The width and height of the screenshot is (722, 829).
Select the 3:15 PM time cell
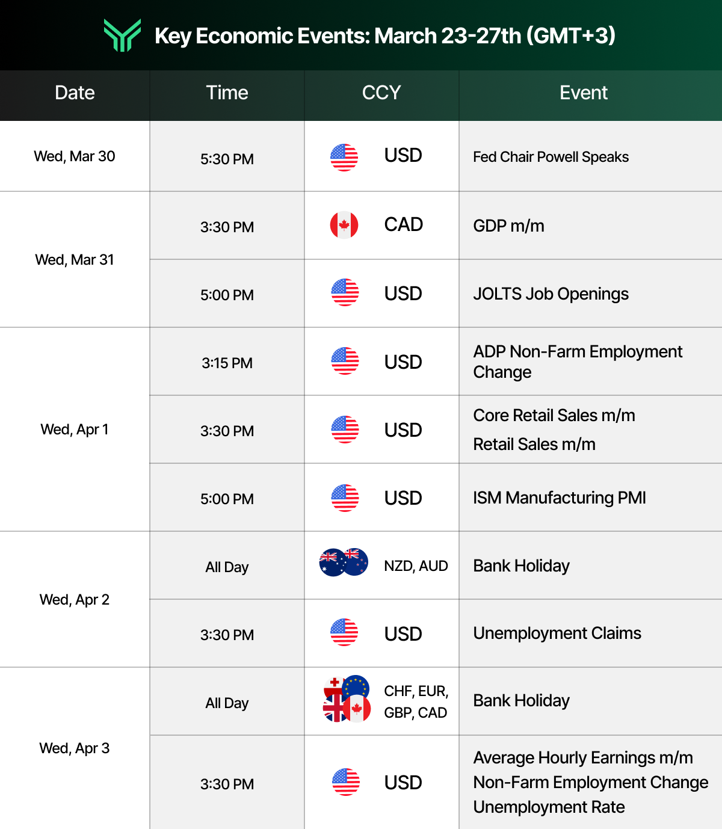[226, 362]
